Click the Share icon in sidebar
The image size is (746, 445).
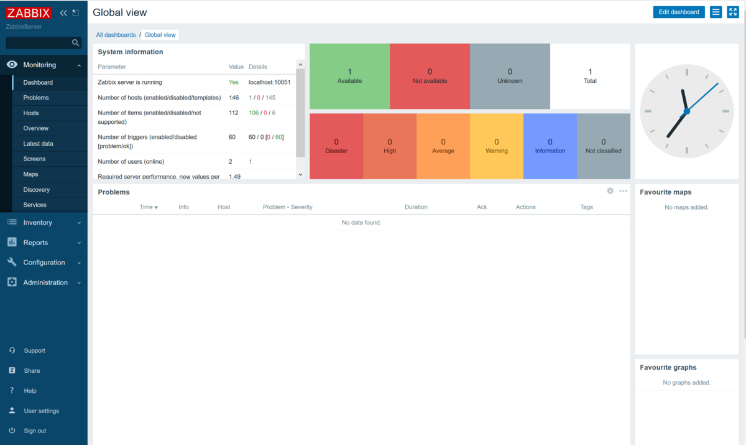[x=12, y=370]
